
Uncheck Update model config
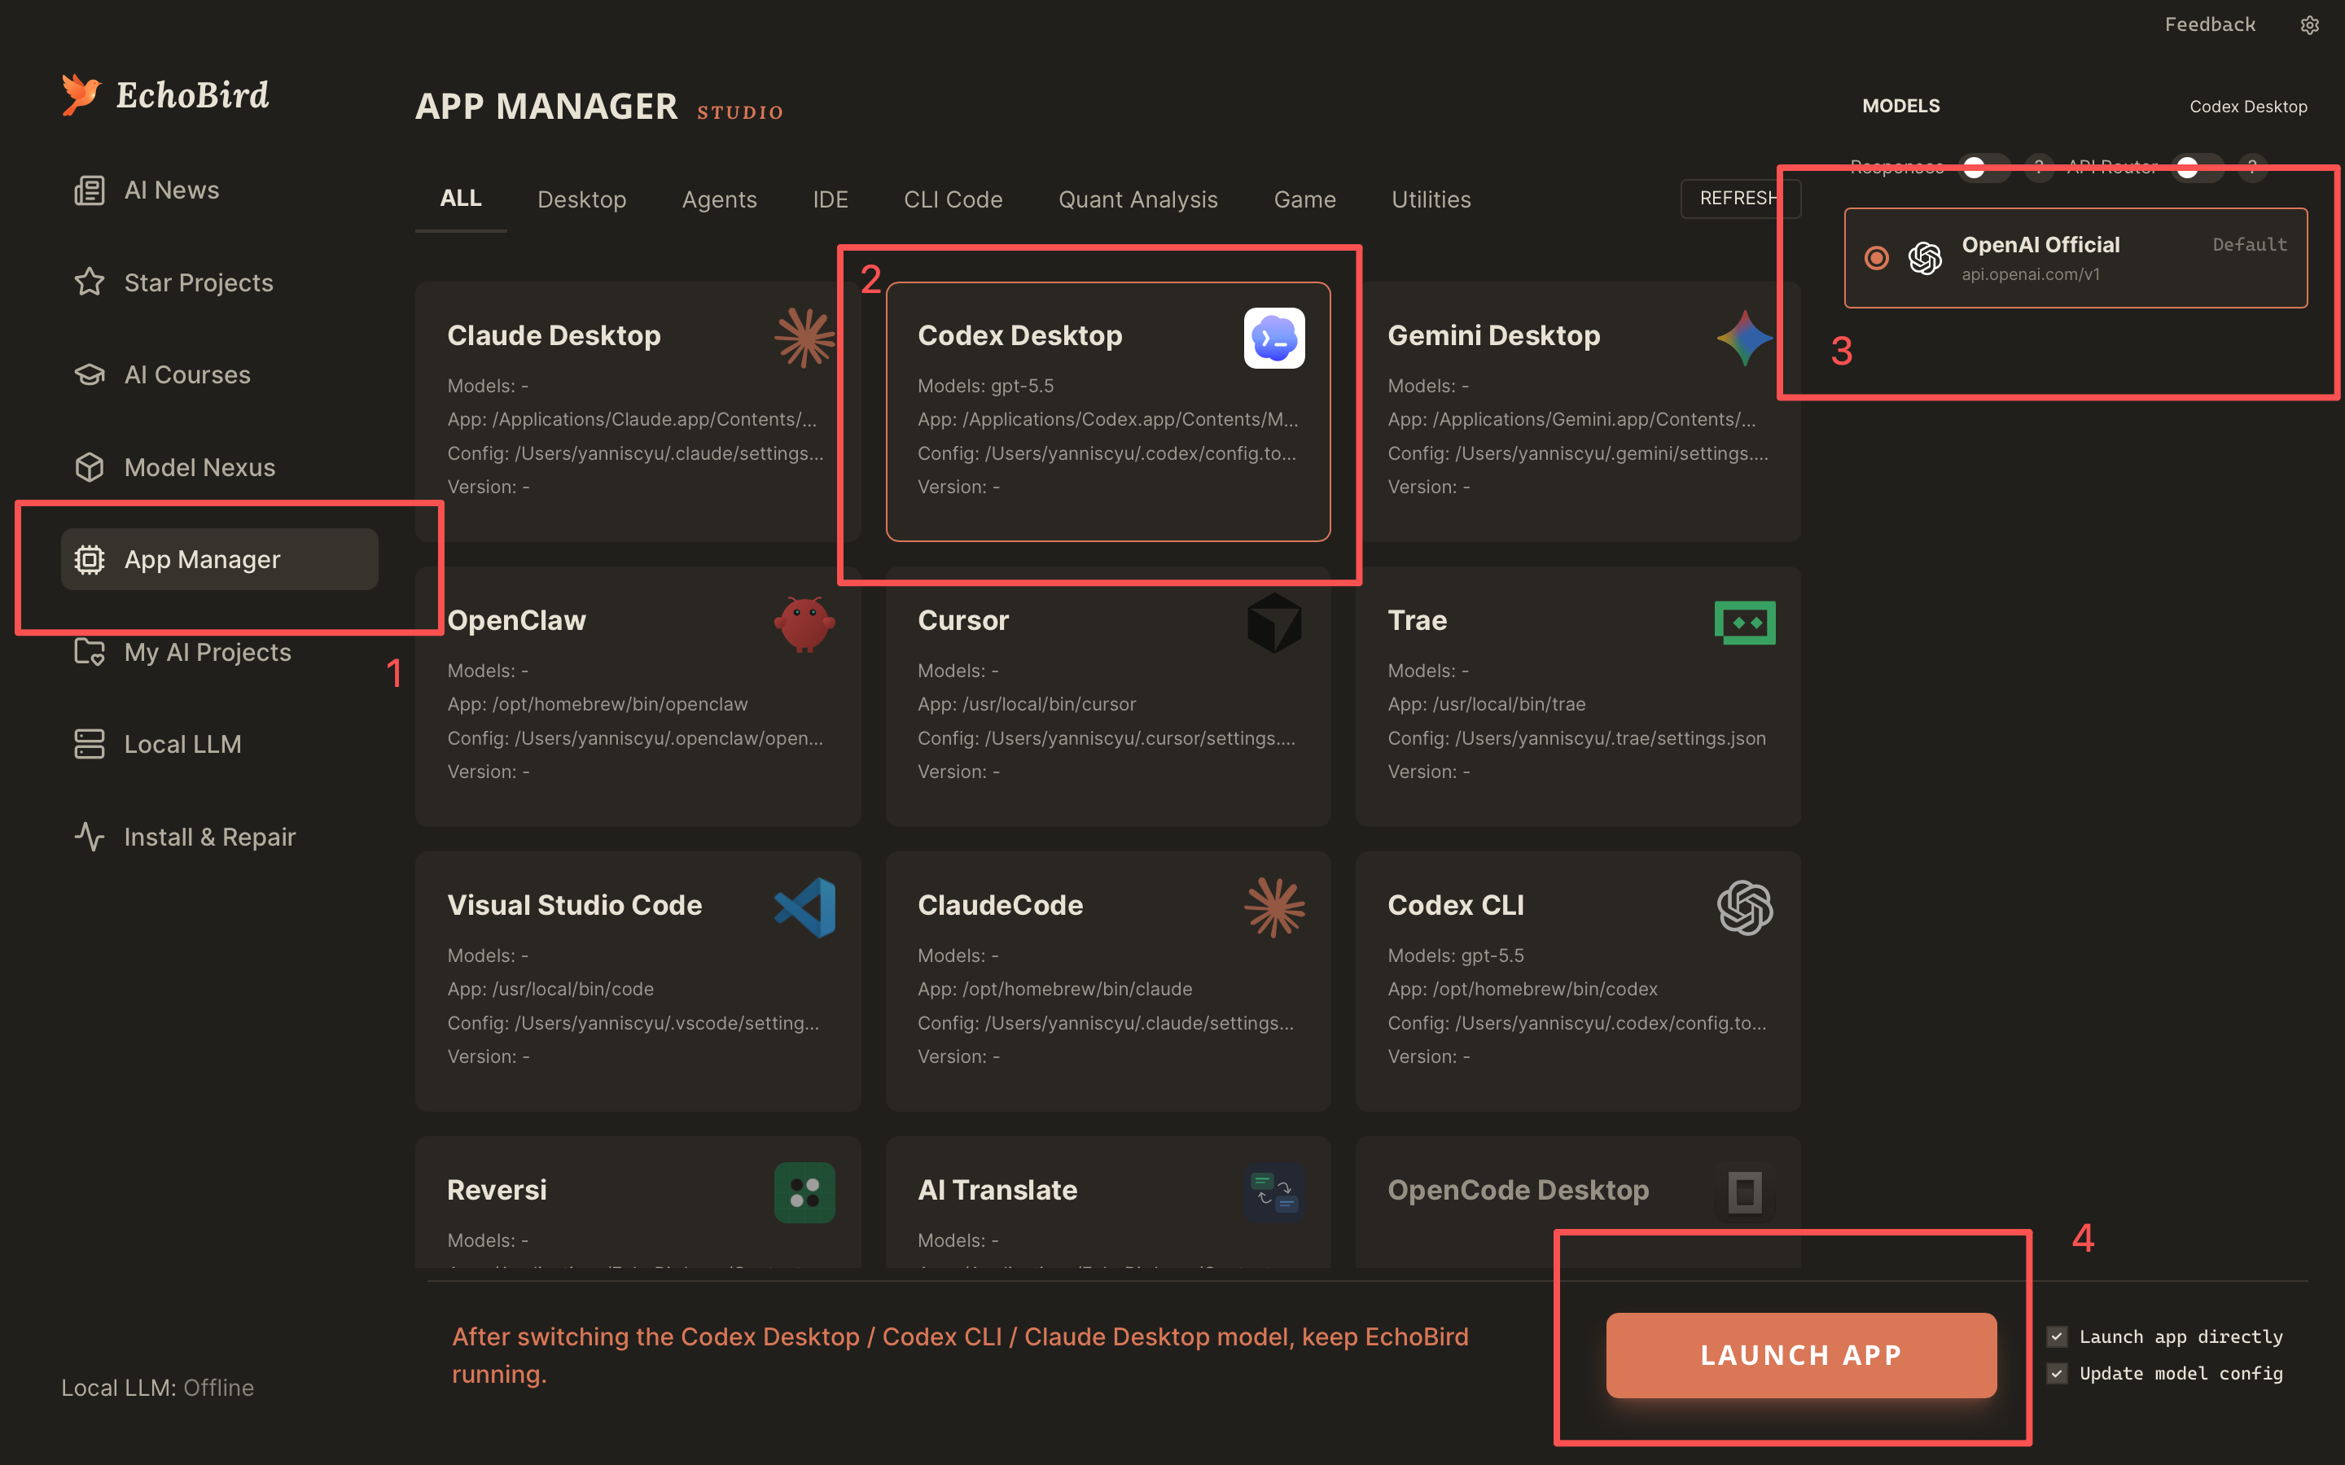pyautogui.click(x=2056, y=1374)
